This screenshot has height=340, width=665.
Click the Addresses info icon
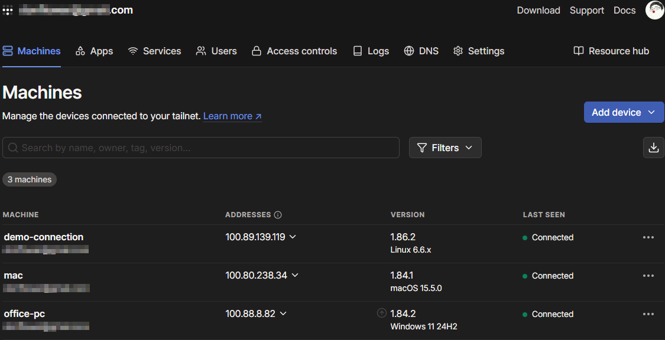(278, 215)
